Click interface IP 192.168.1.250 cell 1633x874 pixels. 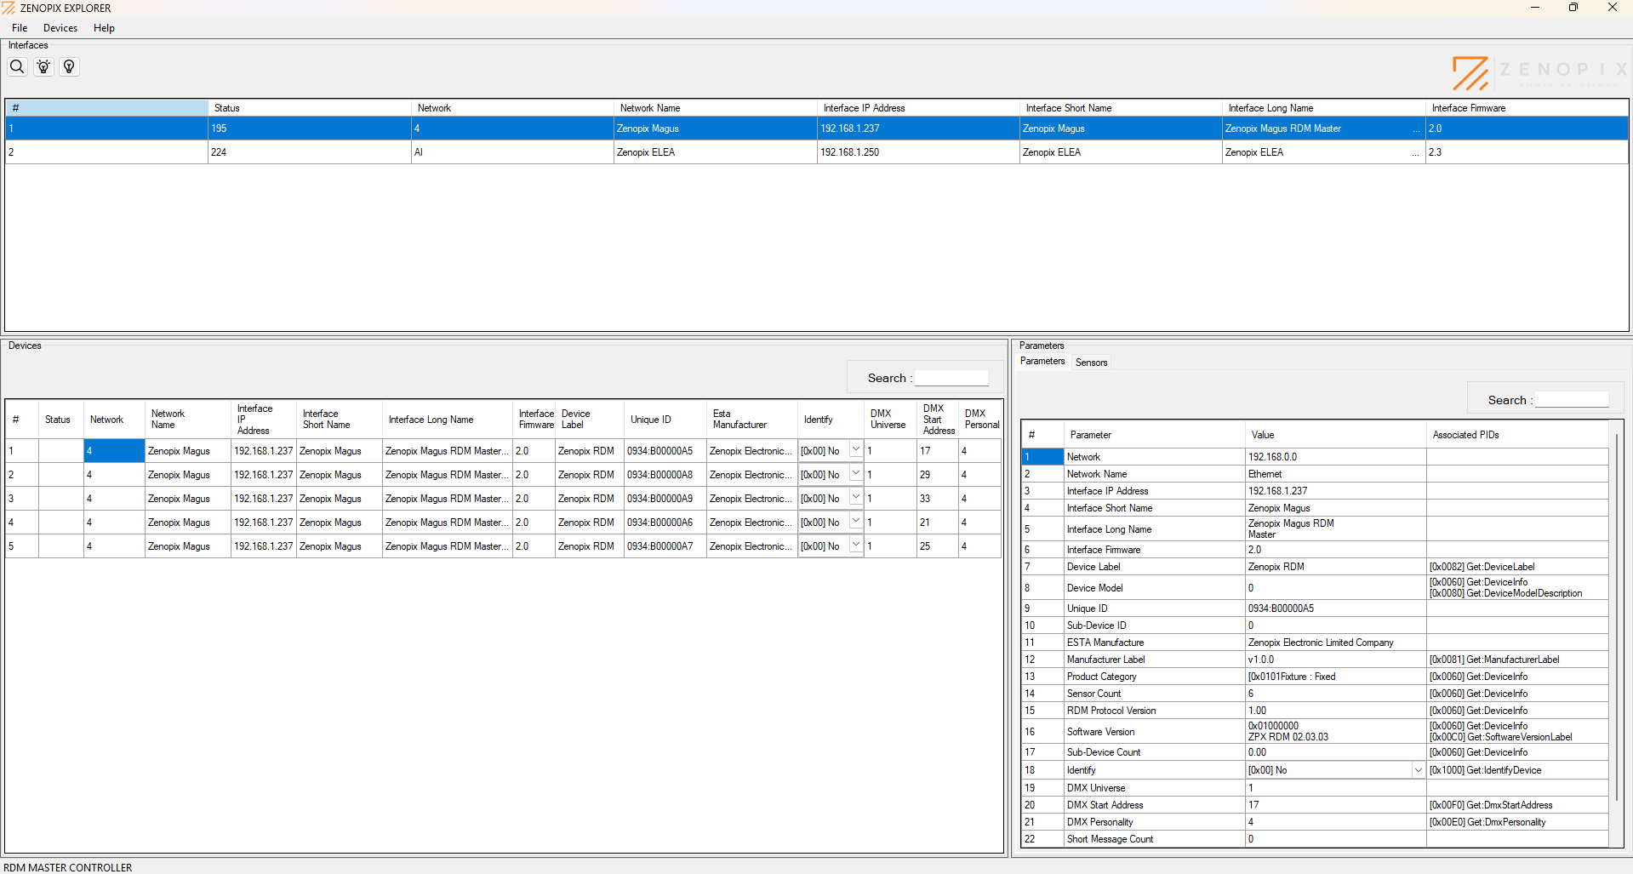(x=918, y=152)
